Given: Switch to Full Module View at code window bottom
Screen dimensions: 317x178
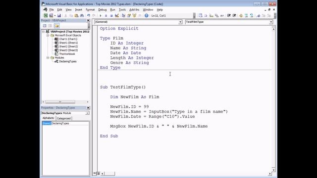Looking at the screenshot, I should [x=98, y=174].
